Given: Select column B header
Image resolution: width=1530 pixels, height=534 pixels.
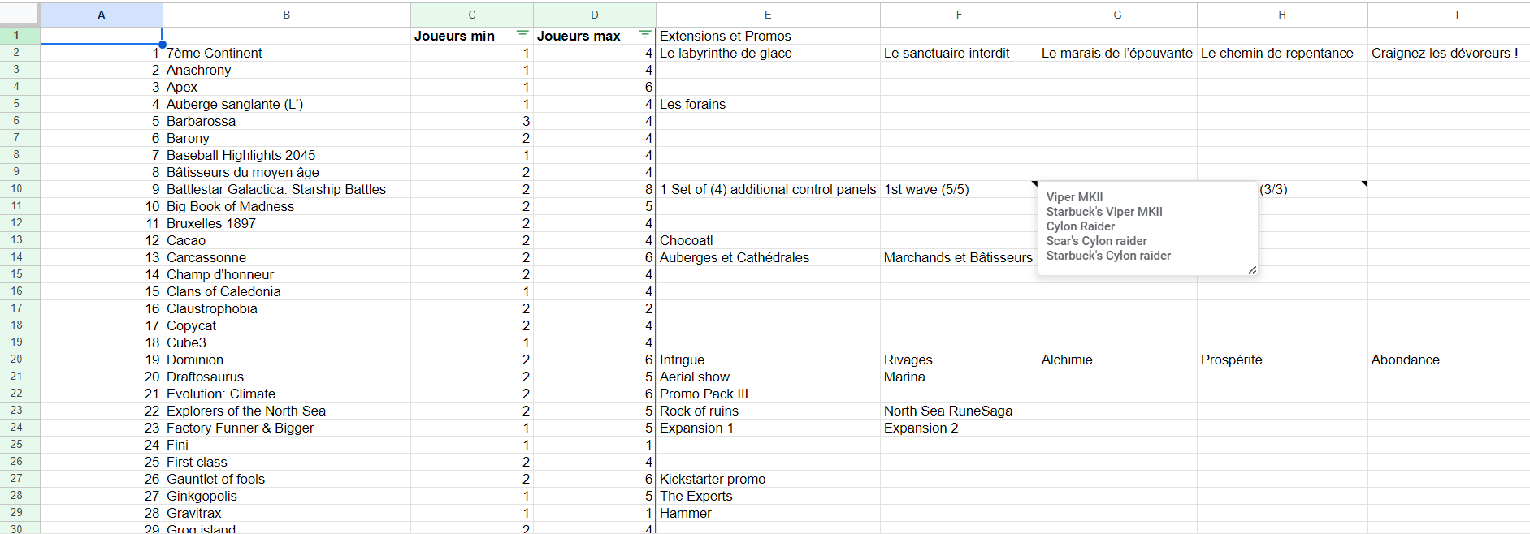Looking at the screenshot, I should click(x=287, y=15).
